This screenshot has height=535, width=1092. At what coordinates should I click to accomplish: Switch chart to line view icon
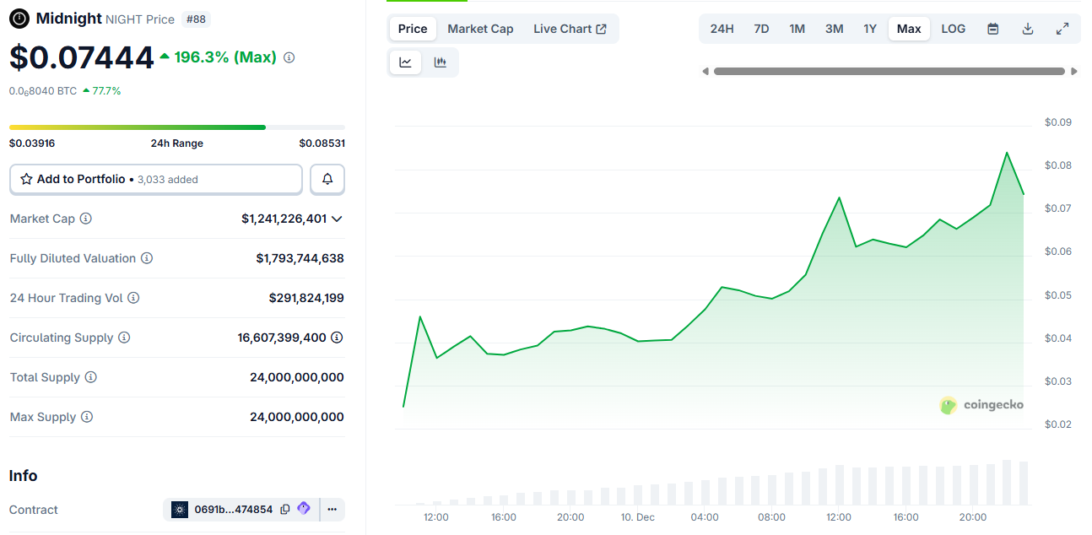coord(405,62)
